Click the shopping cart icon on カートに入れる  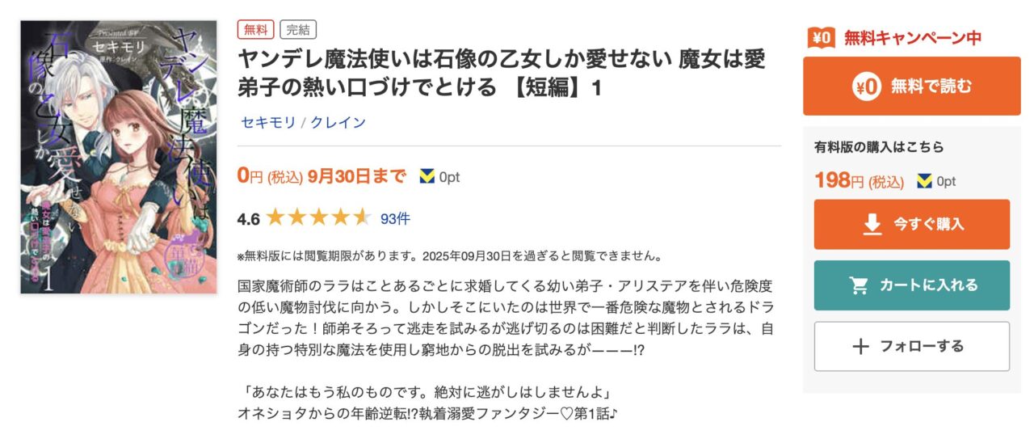coord(858,285)
